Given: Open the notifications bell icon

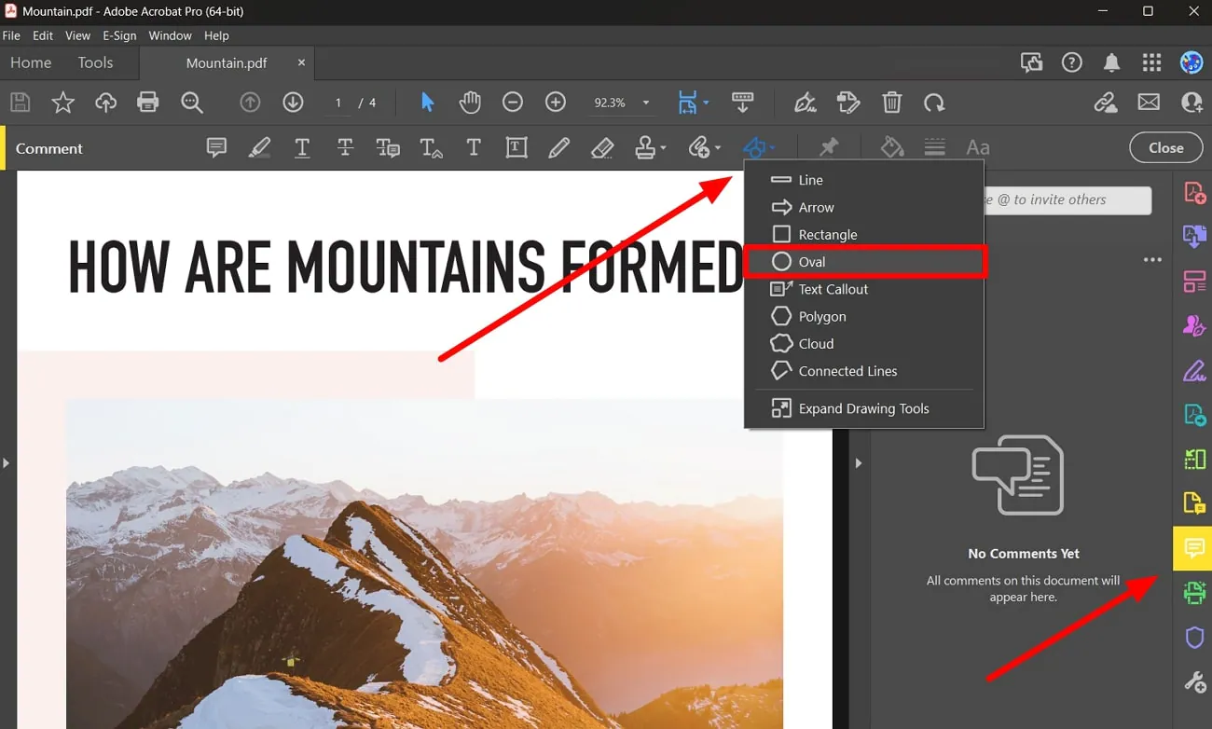Looking at the screenshot, I should (1111, 62).
